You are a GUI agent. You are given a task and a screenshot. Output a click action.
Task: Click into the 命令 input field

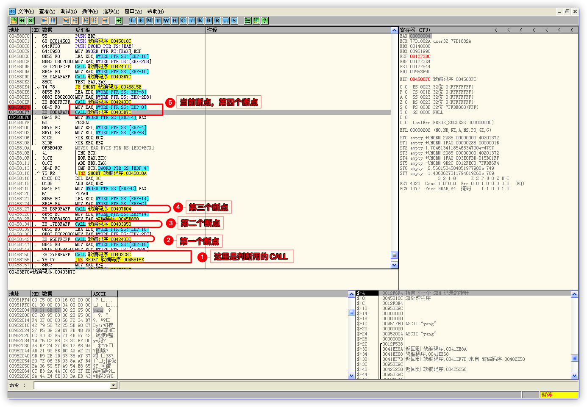tap(72, 385)
